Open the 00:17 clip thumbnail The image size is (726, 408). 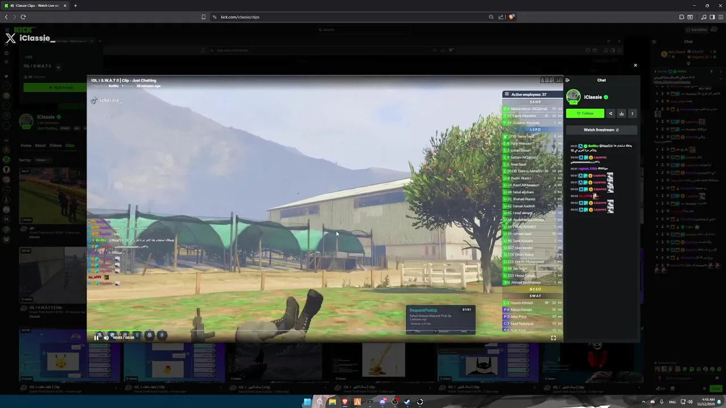[x=53, y=195]
